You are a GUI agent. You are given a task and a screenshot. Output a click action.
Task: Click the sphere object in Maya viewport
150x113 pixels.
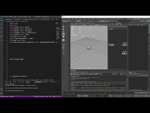89,47
